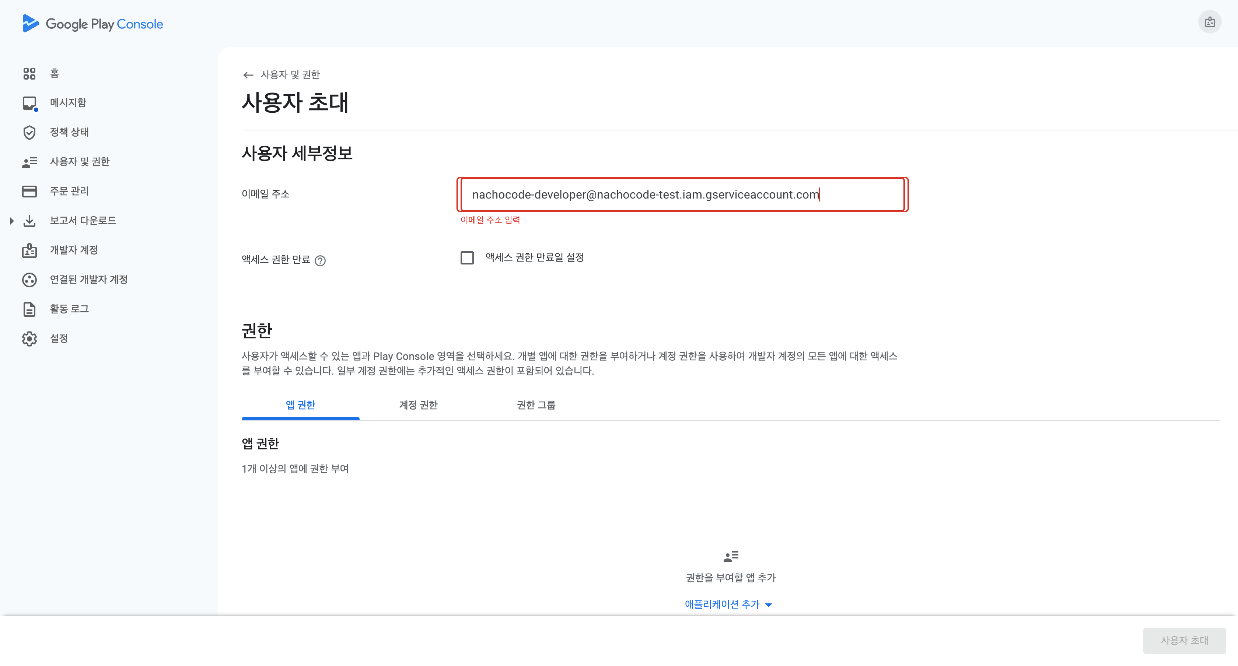Open the linked developer accounts icon
Screen dimensions: 1238x666
(x=29, y=280)
